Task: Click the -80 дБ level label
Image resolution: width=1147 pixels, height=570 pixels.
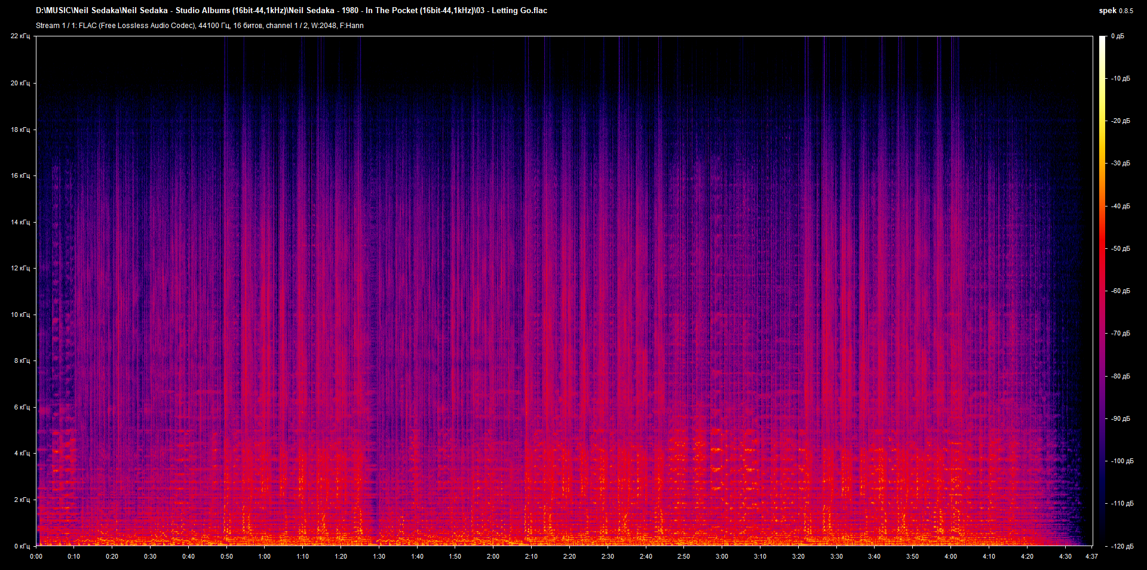Action: pyautogui.click(x=1120, y=377)
